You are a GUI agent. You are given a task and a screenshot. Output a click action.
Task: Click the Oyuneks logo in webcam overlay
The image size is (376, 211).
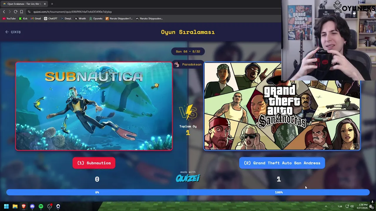pyautogui.click(x=354, y=7)
